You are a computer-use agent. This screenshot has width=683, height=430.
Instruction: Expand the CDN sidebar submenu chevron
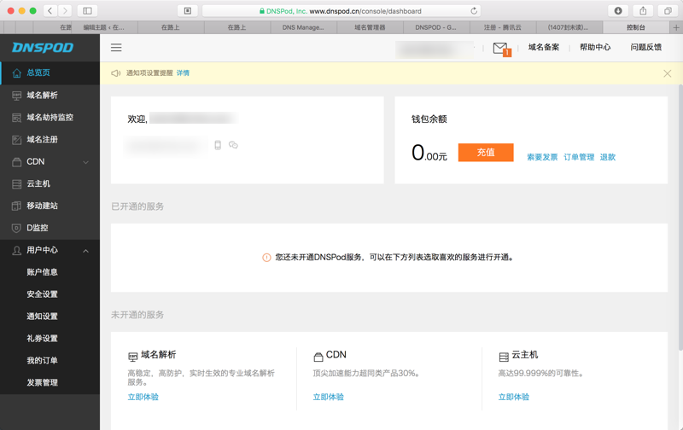[86, 162]
